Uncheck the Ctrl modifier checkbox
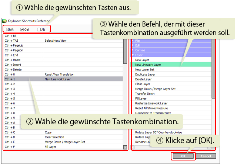 point(22,30)
